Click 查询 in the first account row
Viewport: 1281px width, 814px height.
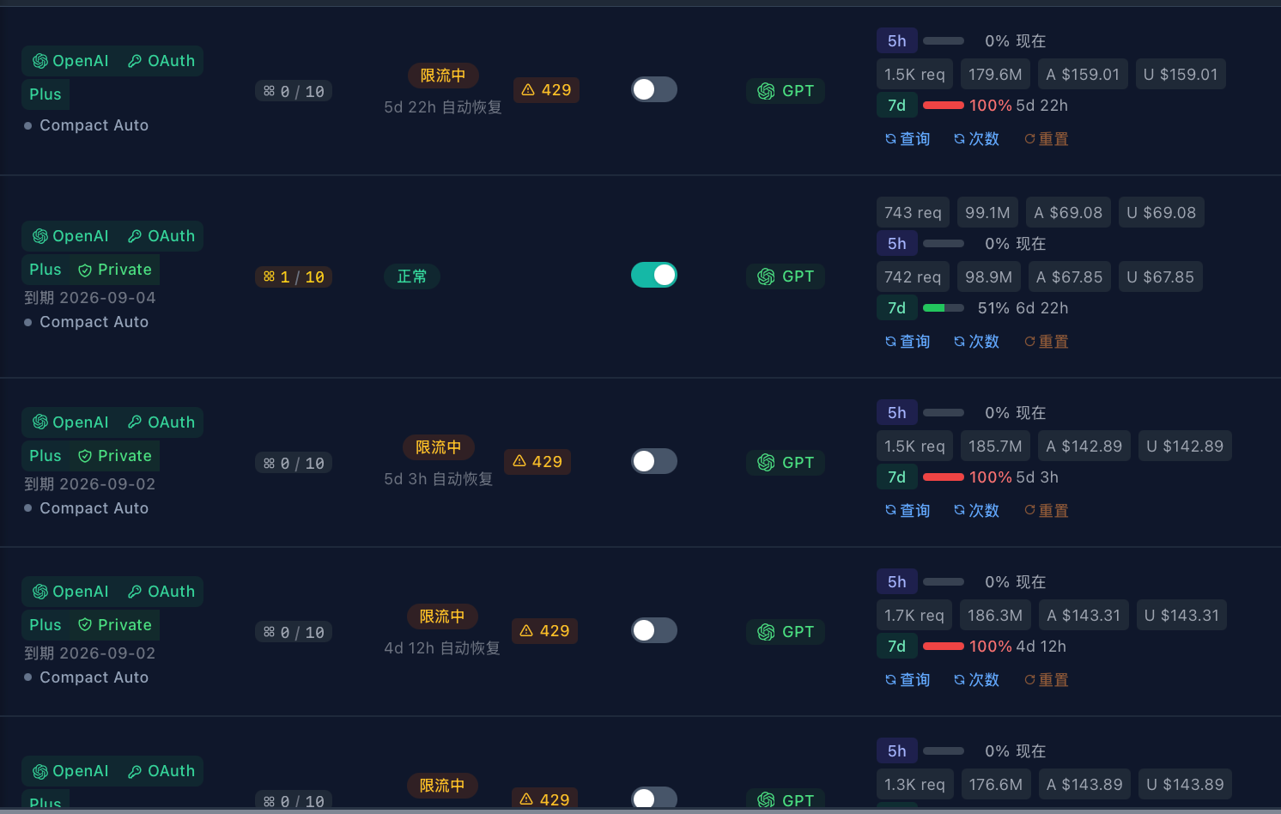coord(908,139)
